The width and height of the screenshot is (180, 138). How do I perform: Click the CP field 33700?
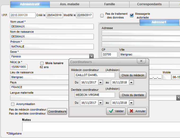(109, 55)
